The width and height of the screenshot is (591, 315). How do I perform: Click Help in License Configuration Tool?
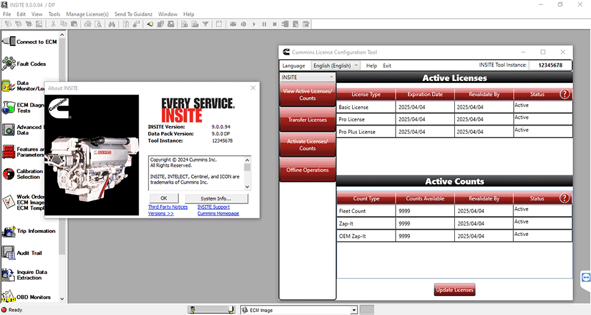tap(371, 65)
